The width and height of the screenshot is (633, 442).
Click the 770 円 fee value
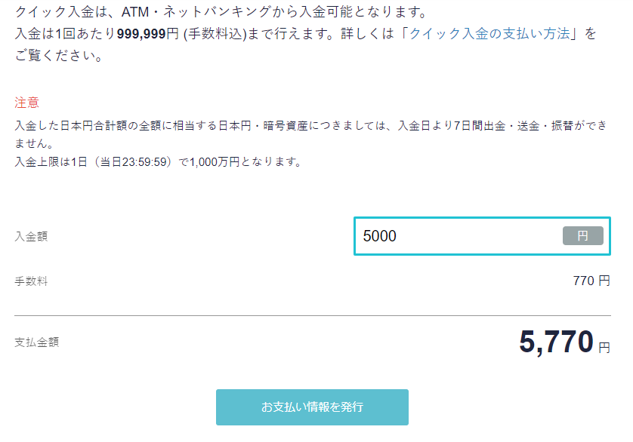pyautogui.click(x=591, y=281)
